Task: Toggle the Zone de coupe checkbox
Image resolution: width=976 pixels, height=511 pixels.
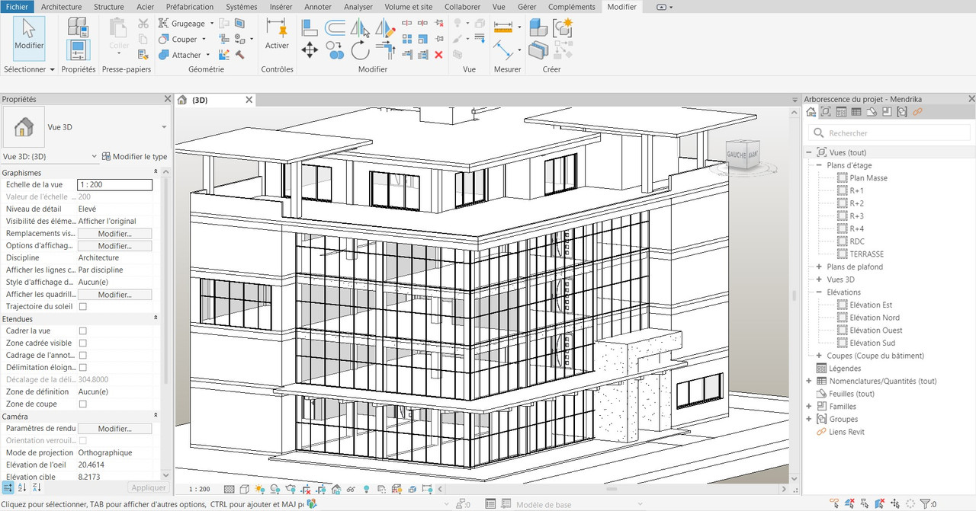Action: pos(83,404)
